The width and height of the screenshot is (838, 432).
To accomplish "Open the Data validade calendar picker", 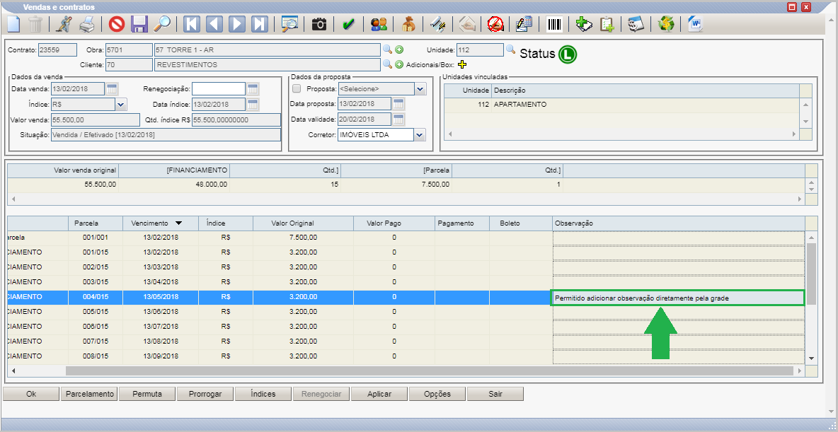I will pyautogui.click(x=398, y=119).
